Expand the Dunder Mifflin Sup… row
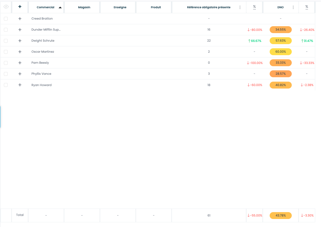 (x=20, y=30)
